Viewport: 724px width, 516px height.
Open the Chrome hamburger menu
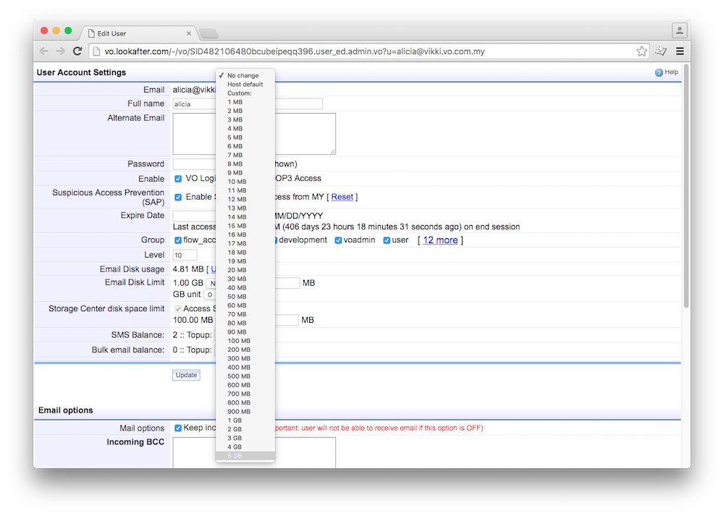pos(680,51)
